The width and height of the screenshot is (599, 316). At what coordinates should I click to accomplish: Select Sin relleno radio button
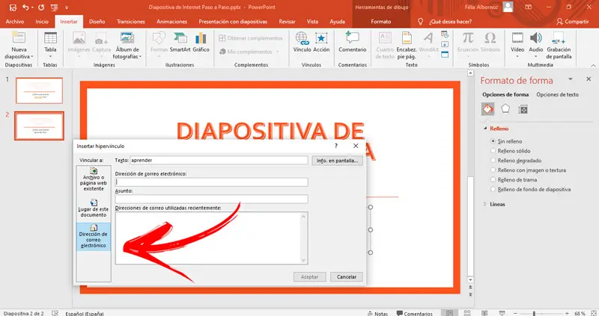[493, 141]
